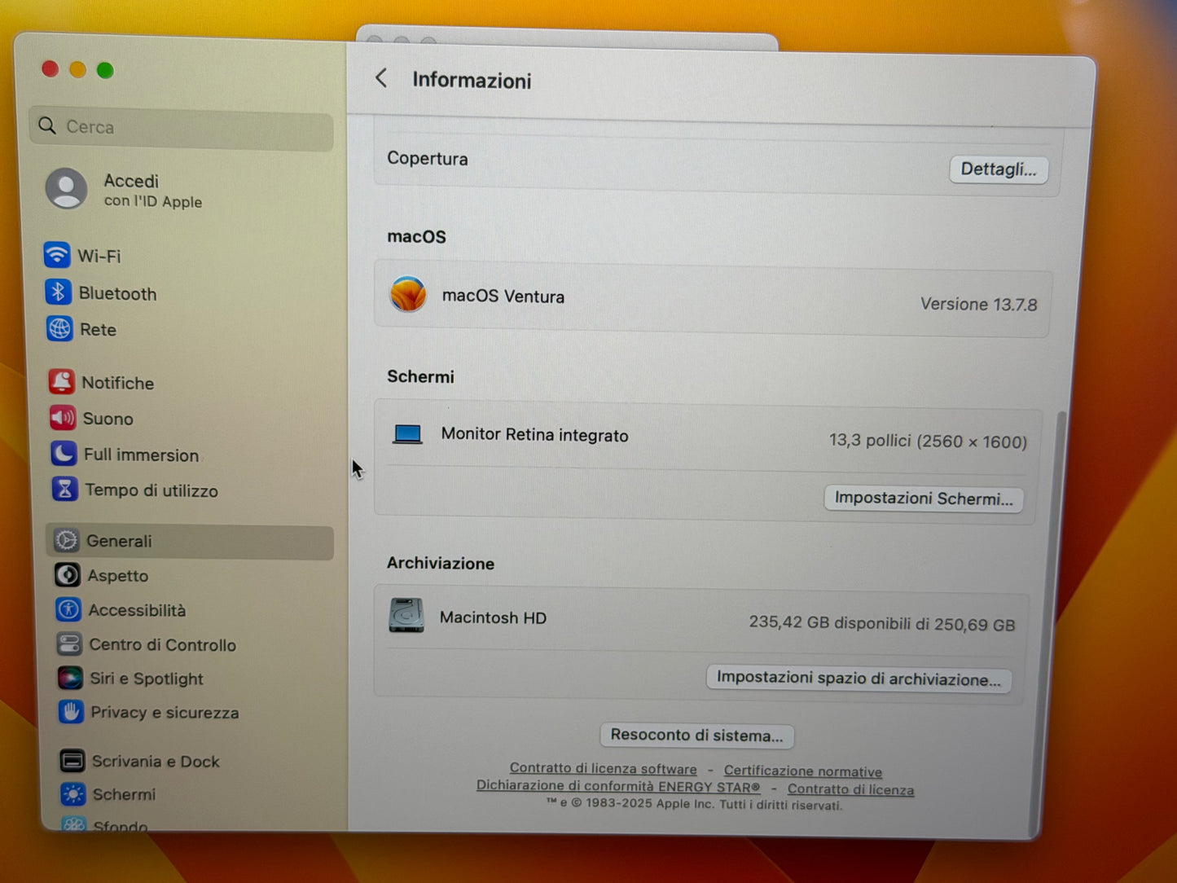
Task: Select Tempo di utilizzo label
Action: 152,490
